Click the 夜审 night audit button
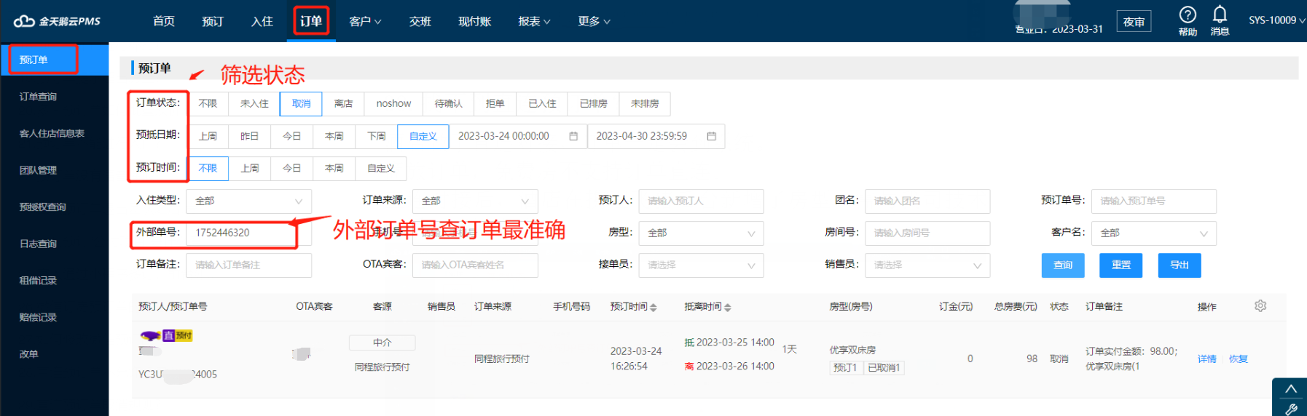Screen dimensions: 1307x416 tap(1134, 22)
